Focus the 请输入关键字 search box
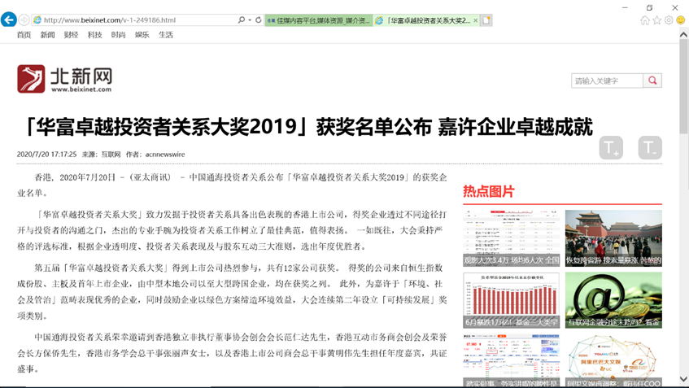The image size is (689, 388). tap(607, 81)
